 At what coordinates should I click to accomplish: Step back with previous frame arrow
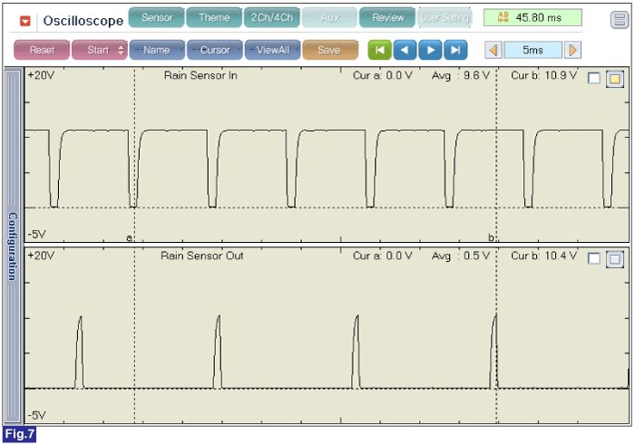click(405, 50)
